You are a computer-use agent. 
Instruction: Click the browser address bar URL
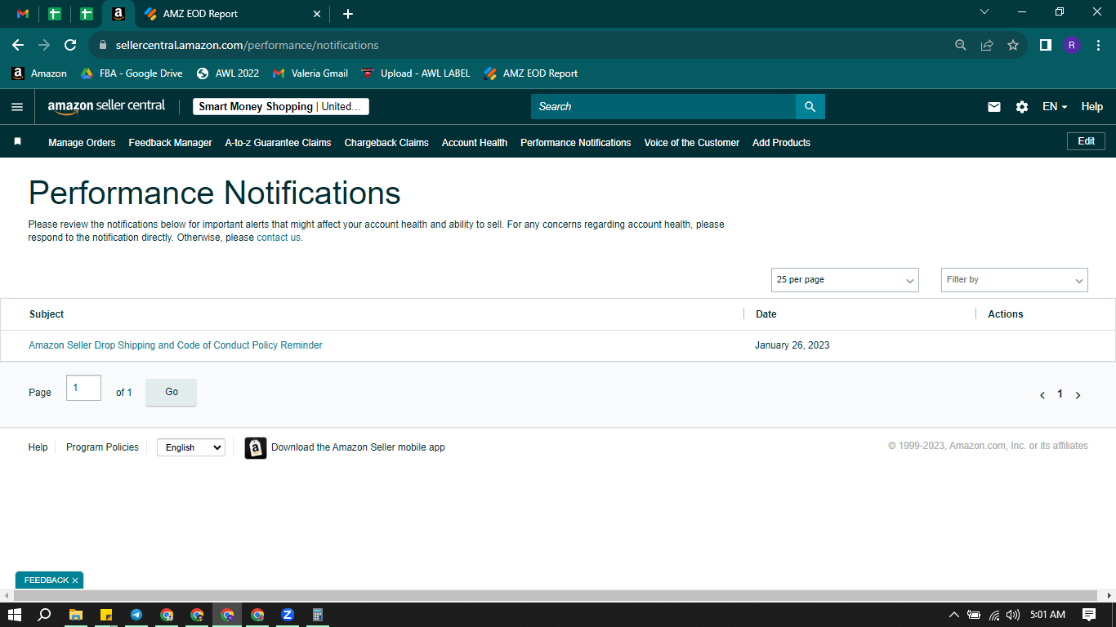(x=247, y=45)
